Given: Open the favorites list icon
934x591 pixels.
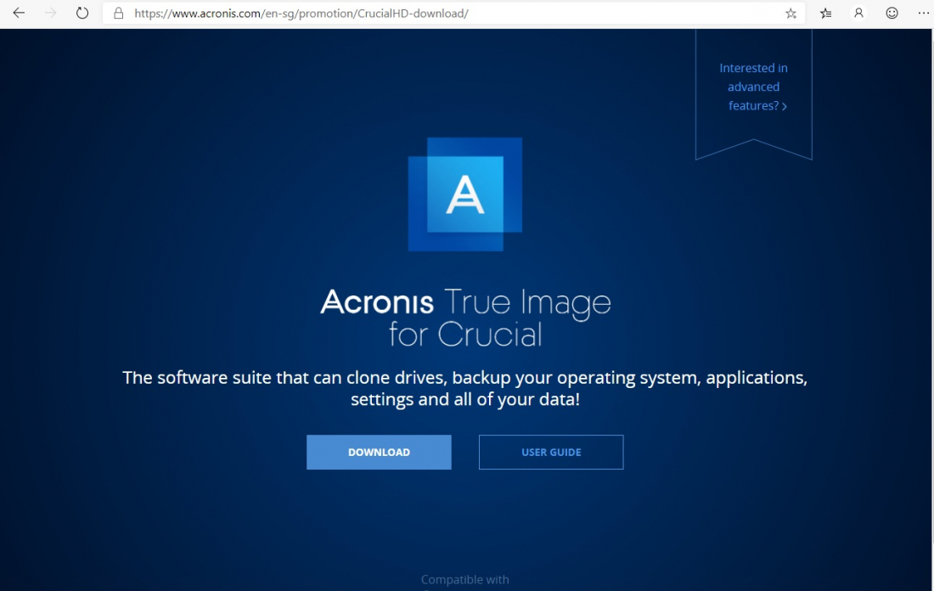Looking at the screenshot, I should pos(825,13).
